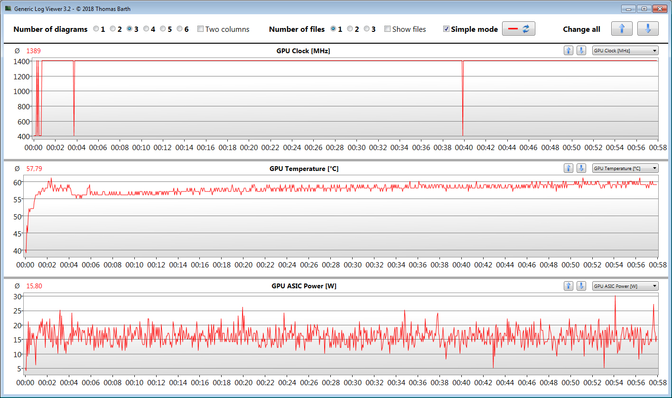Viewport: 672px width, 398px height.
Task: Click the GPU Temperature [°C] chart title
Action: 304,169
